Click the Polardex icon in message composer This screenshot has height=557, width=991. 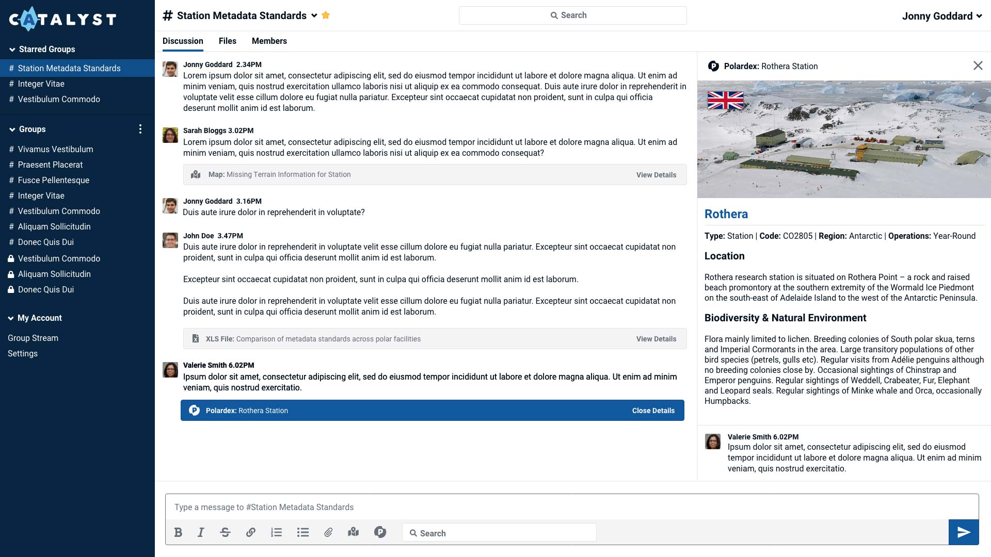[380, 532]
